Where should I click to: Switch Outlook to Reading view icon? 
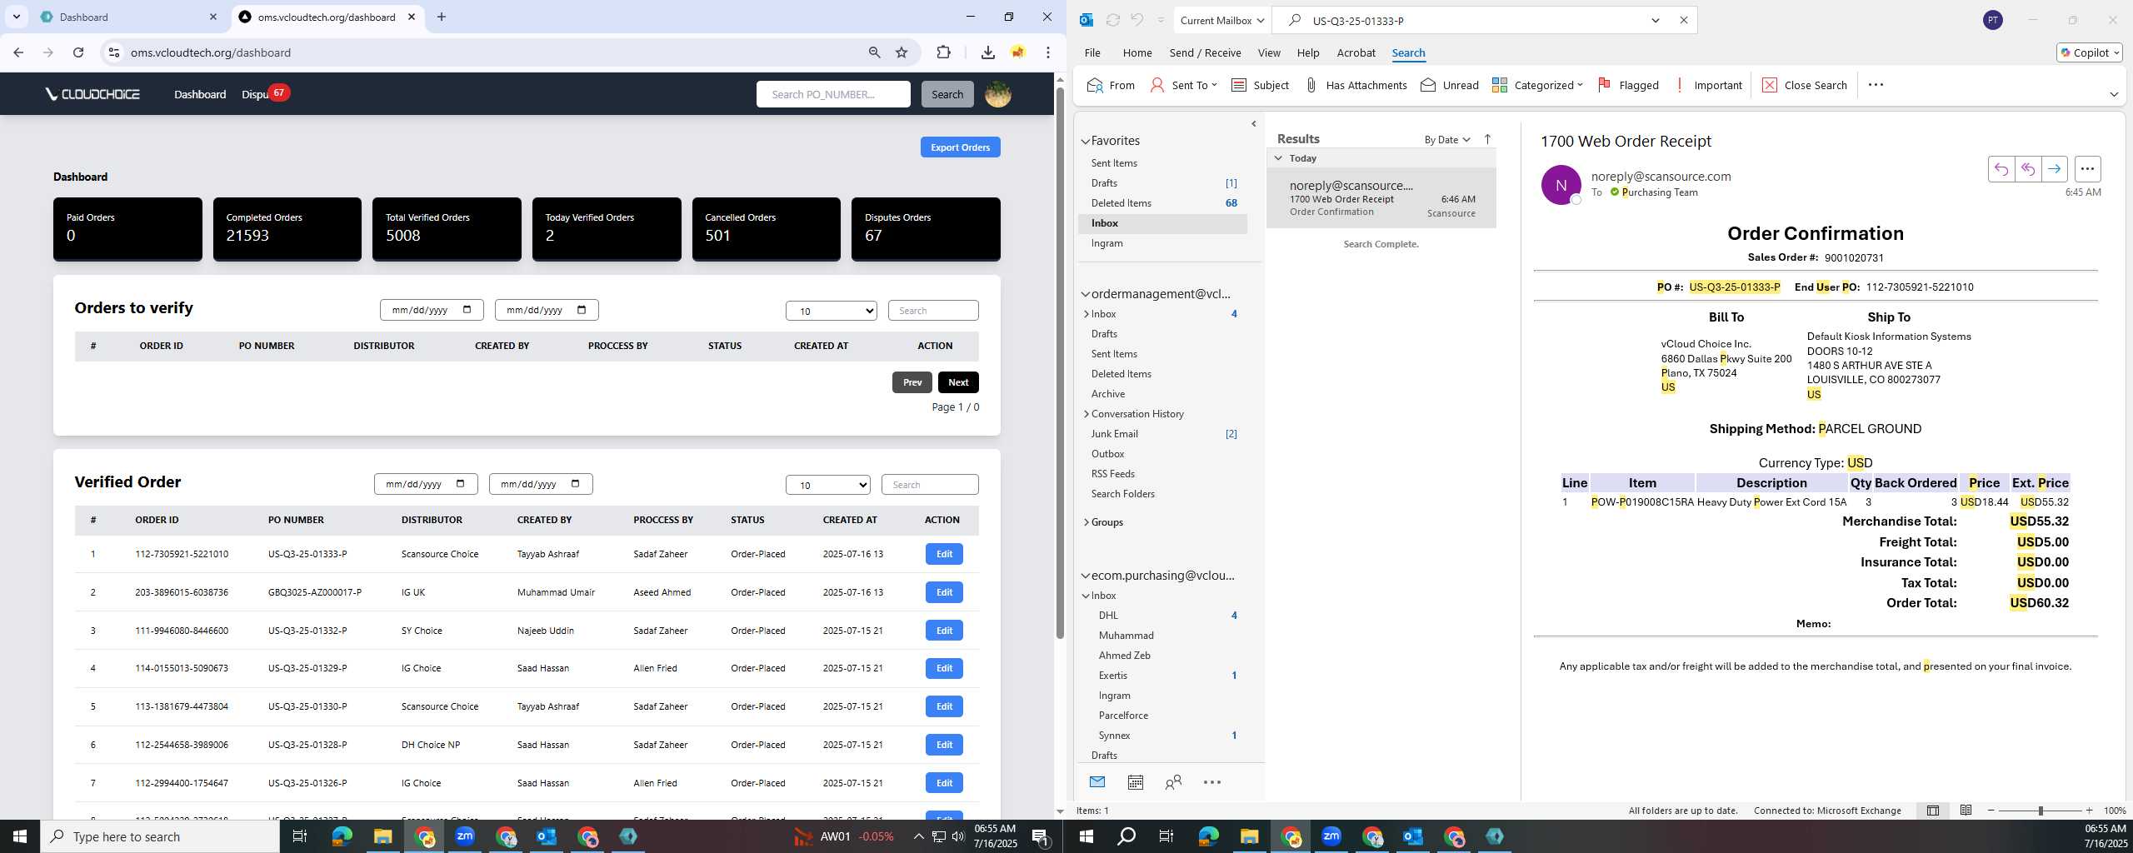tap(1966, 811)
